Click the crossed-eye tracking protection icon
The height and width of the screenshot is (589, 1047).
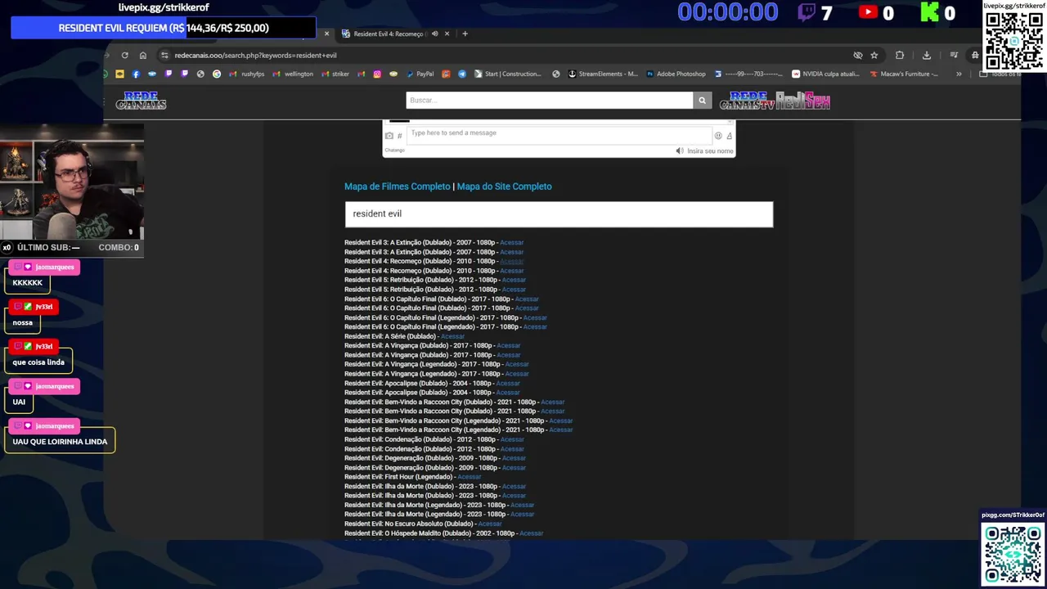(858, 56)
